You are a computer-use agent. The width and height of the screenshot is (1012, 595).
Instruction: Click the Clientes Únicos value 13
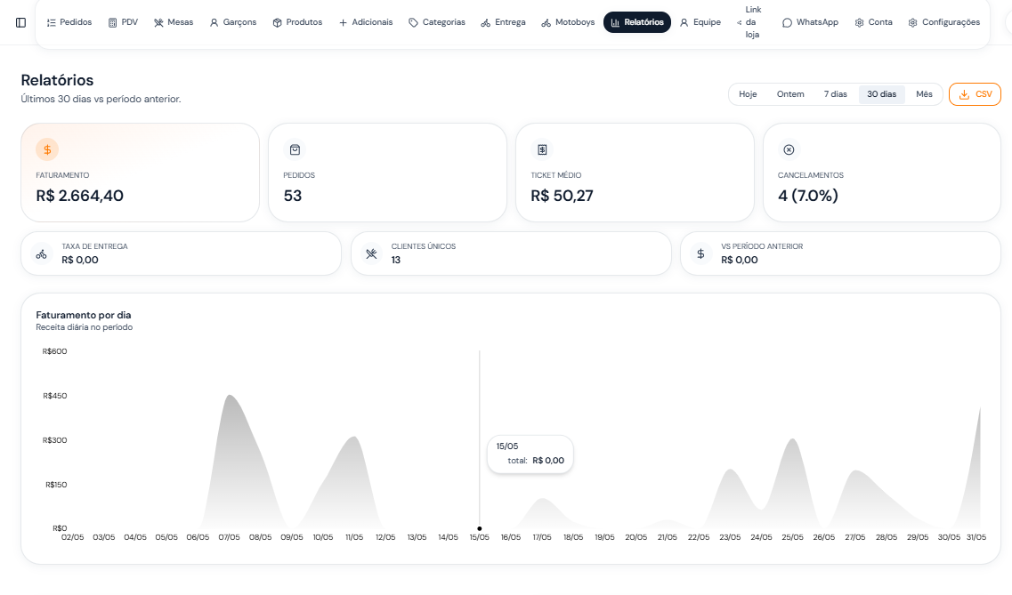[396, 260]
